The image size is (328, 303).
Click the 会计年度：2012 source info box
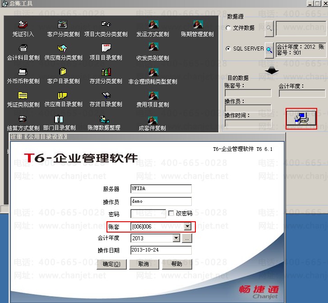[x=301, y=50]
